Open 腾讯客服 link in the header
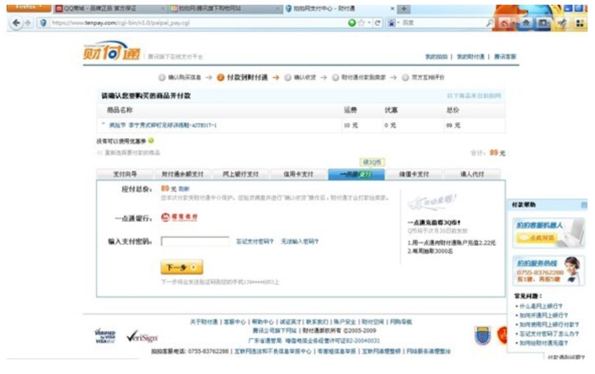This screenshot has width=595, height=374. [505, 56]
